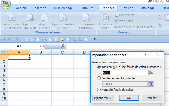The image size is (169, 106).
Task: Expand quick toolbar data sources arrow
Action: (90, 39)
